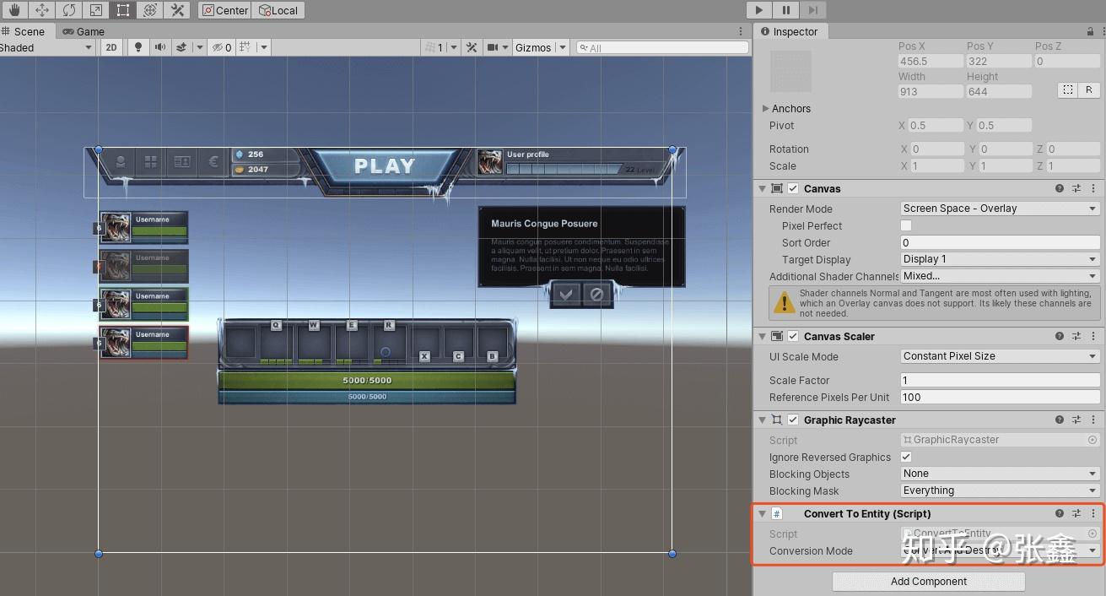This screenshot has height=596, width=1106.
Task: Disable Canvas Scaler component checkbox
Action: pos(793,336)
